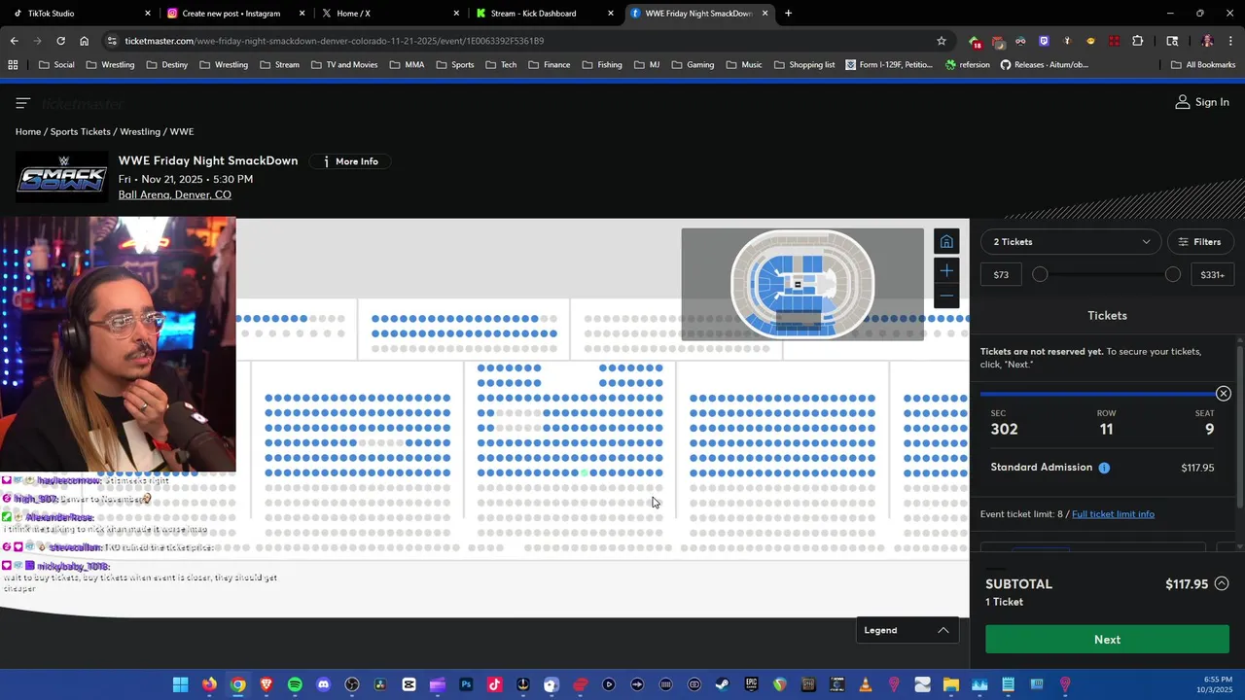This screenshot has height=700, width=1245.
Task: Open Spotify from the taskbar
Action: point(295,684)
